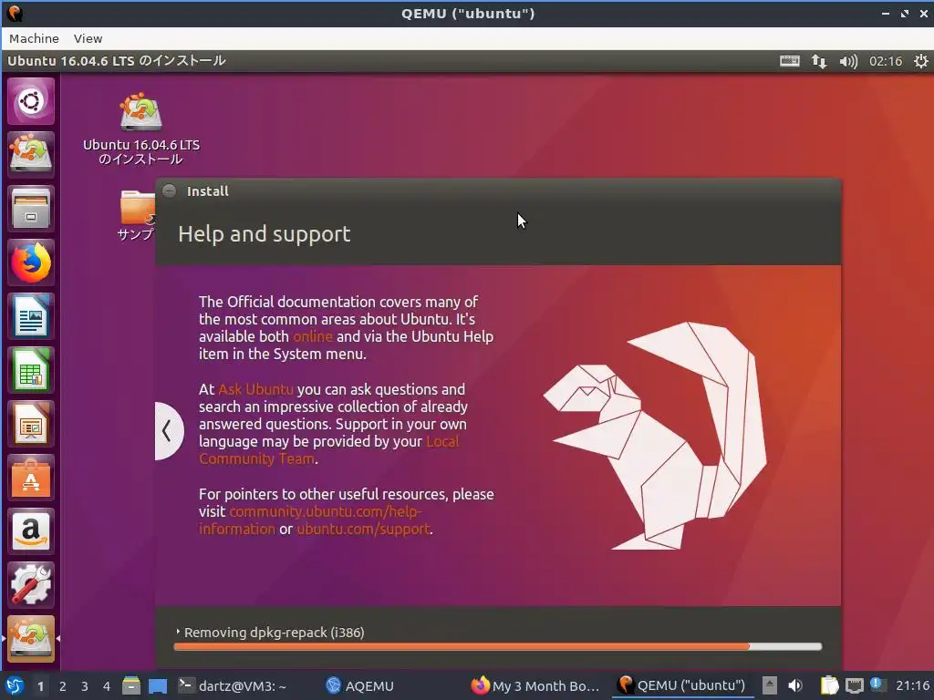Click the "Removing dpkg-repack (i386)" status text
This screenshot has width=934, height=700.
pyautogui.click(x=274, y=633)
